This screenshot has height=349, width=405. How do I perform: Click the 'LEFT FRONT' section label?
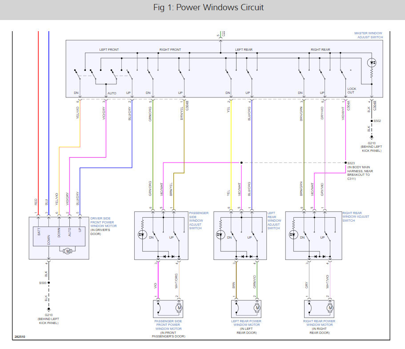(x=109, y=49)
